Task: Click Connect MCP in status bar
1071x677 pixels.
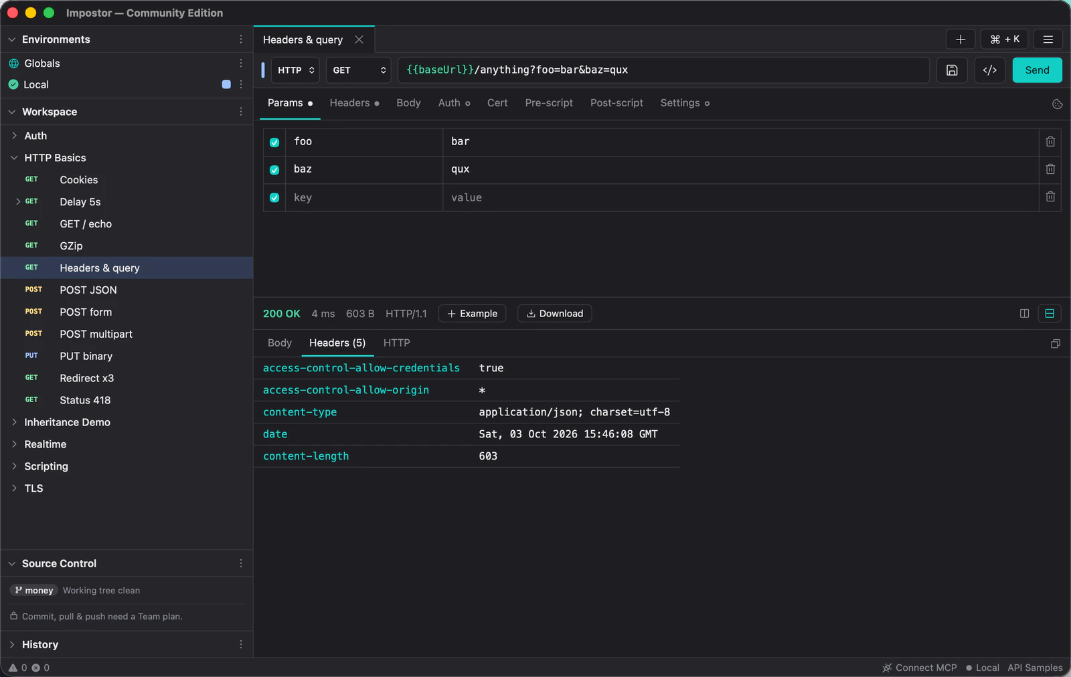Action: (x=920, y=668)
